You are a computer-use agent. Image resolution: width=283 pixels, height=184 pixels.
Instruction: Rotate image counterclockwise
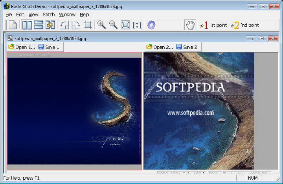(x=64, y=25)
